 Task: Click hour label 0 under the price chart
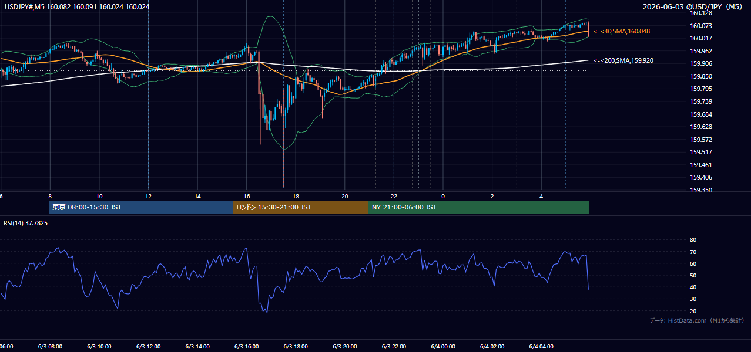tap(443, 196)
